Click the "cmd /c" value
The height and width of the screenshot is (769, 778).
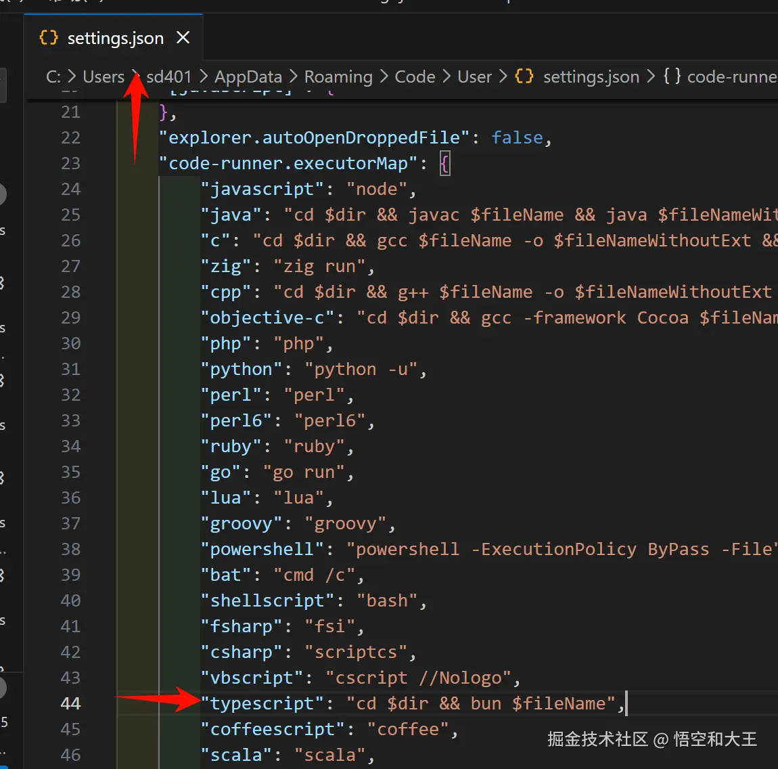point(314,575)
